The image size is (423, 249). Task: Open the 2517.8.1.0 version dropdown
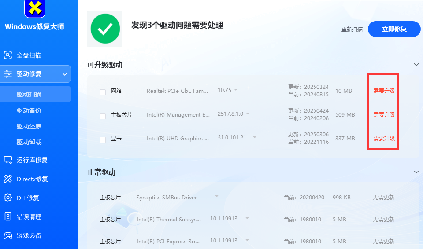[247, 114]
